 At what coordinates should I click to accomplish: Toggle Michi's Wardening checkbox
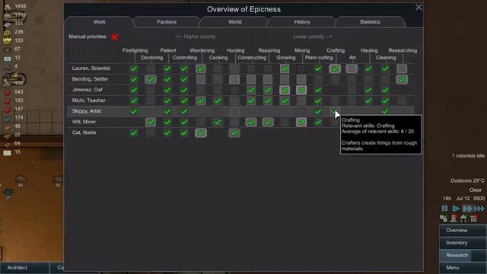tap(201, 101)
